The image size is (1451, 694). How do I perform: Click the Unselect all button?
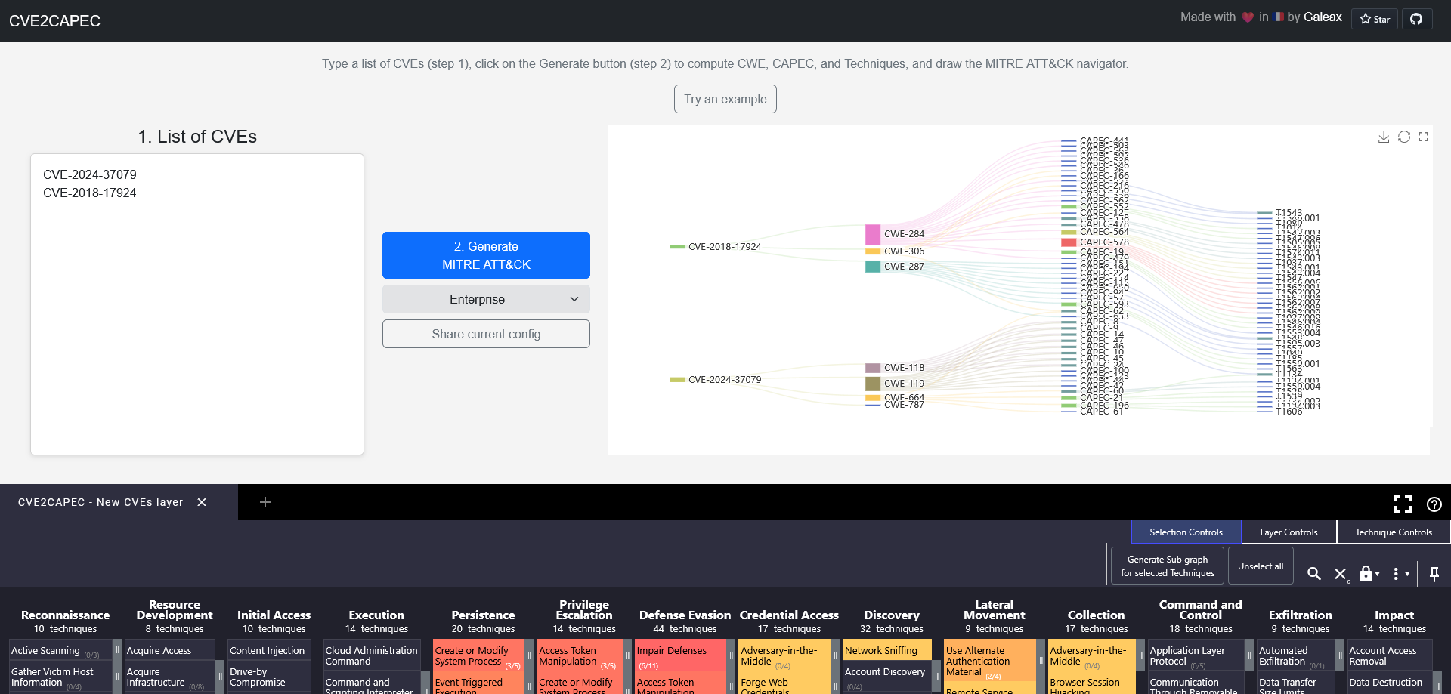tap(1261, 566)
